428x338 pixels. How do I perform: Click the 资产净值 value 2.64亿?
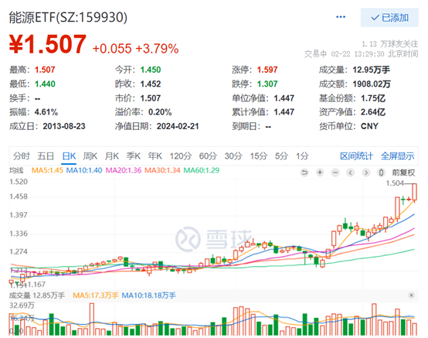373,112
